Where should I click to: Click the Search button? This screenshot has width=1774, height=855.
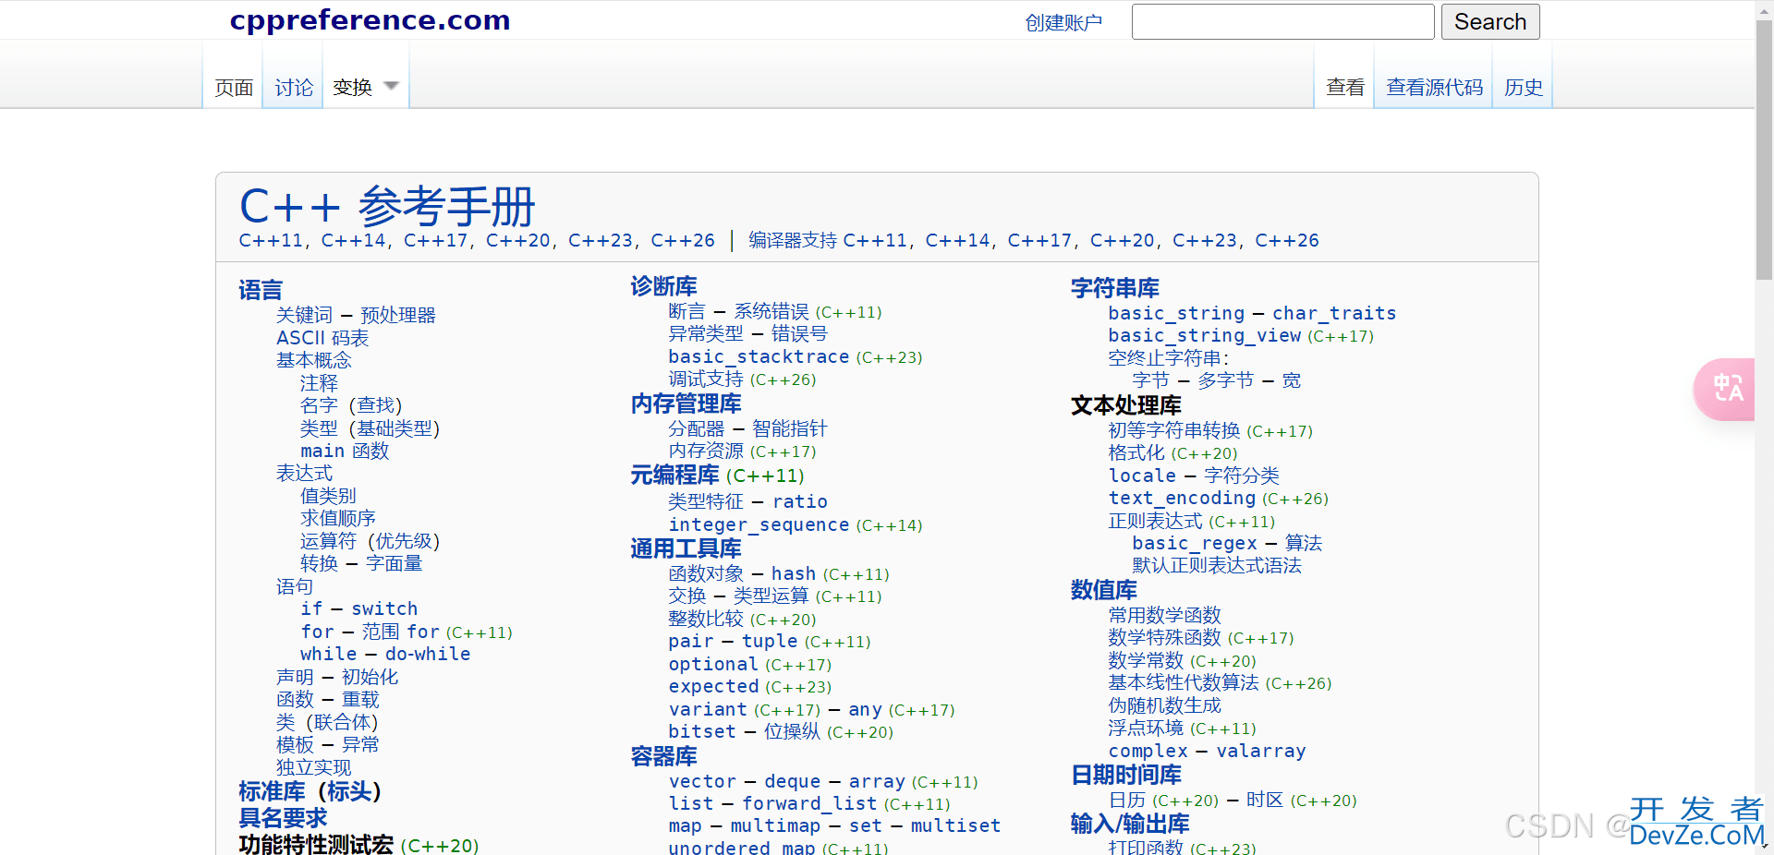[x=1489, y=22]
